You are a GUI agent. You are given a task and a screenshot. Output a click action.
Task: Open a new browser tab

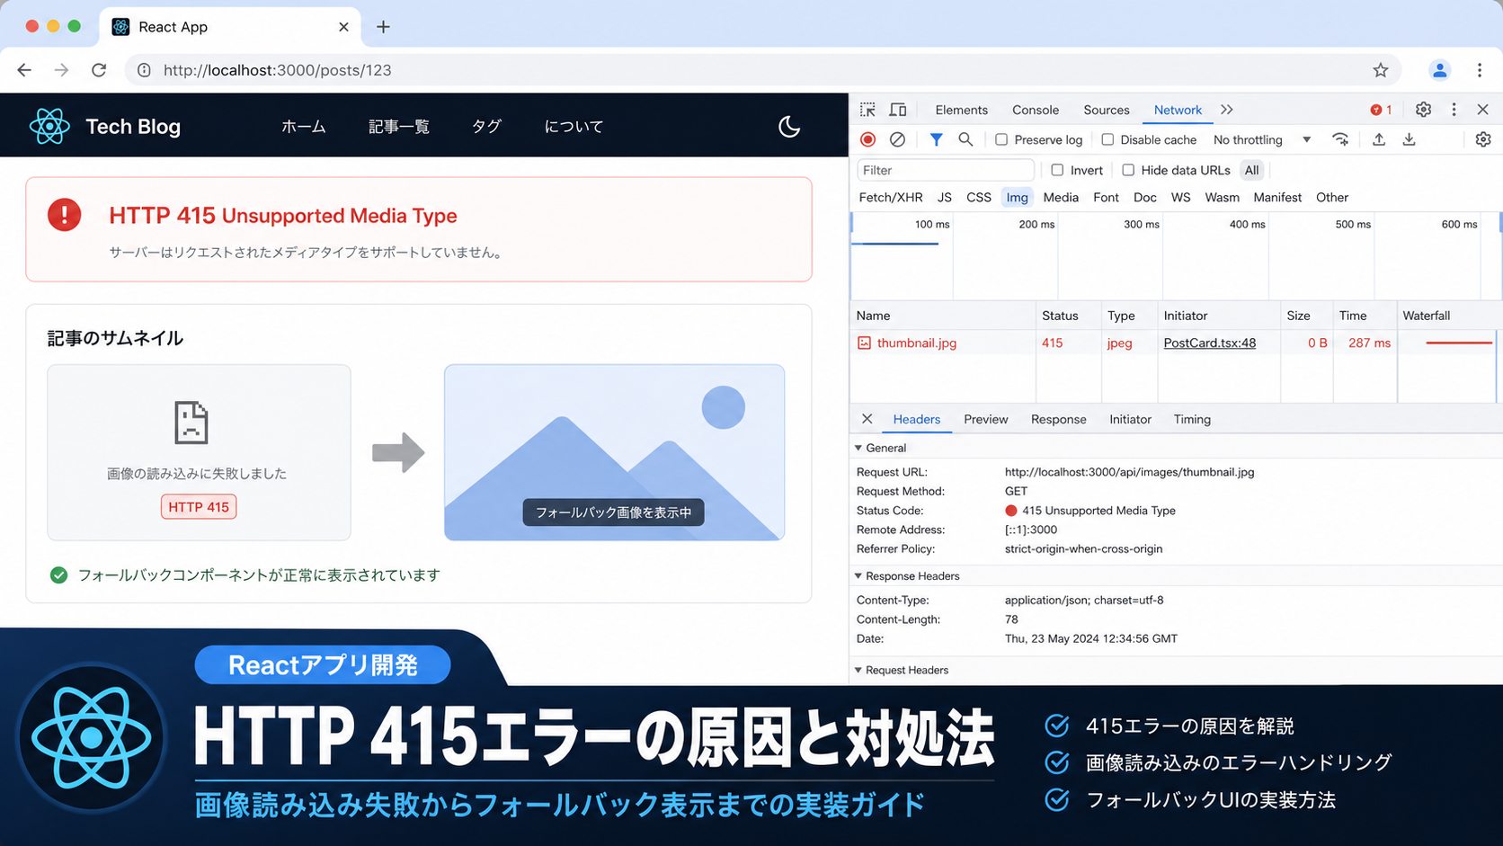(383, 27)
